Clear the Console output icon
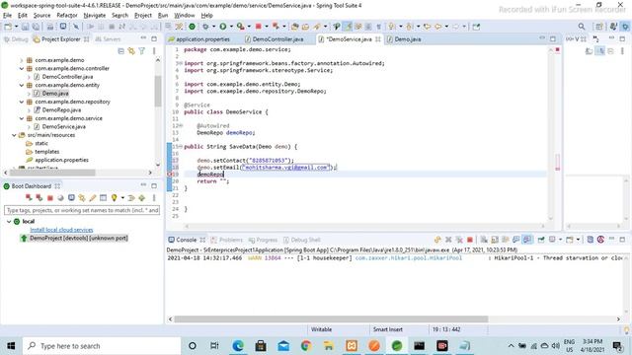The height and width of the screenshot is (355, 632). (484, 240)
